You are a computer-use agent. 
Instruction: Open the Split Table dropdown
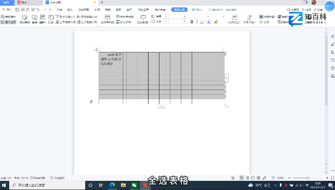[124, 22]
